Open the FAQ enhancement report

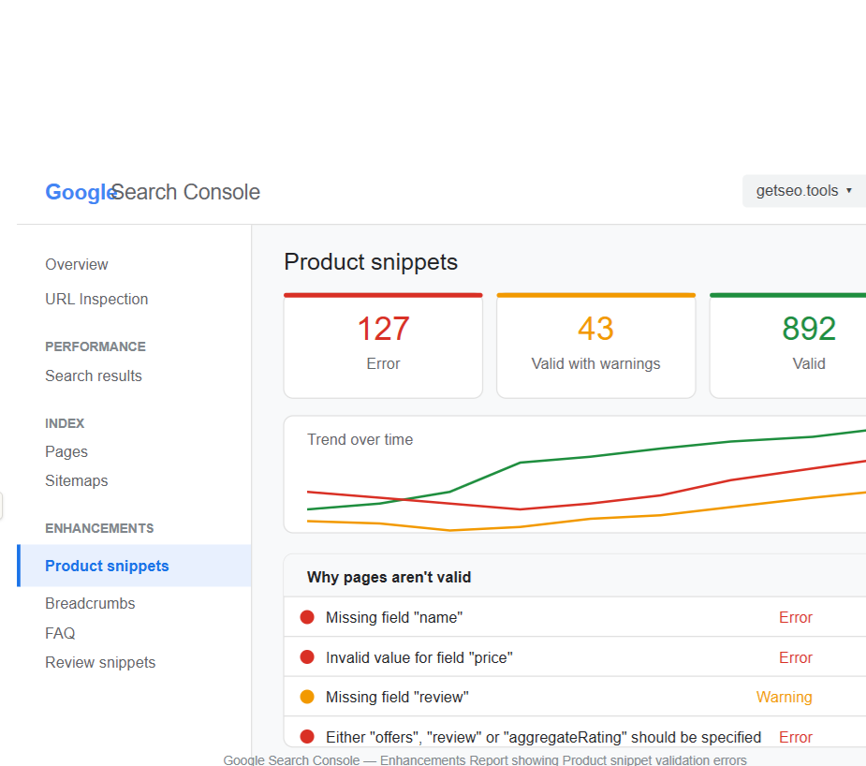[x=59, y=633]
